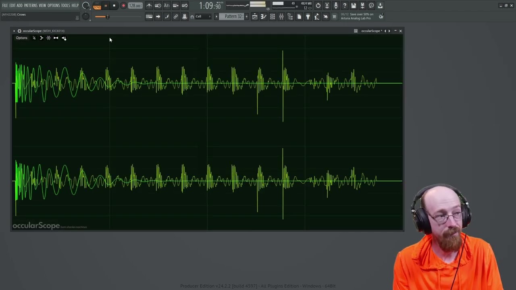
Task: Toggle loop recording icon
Action: tap(185, 6)
